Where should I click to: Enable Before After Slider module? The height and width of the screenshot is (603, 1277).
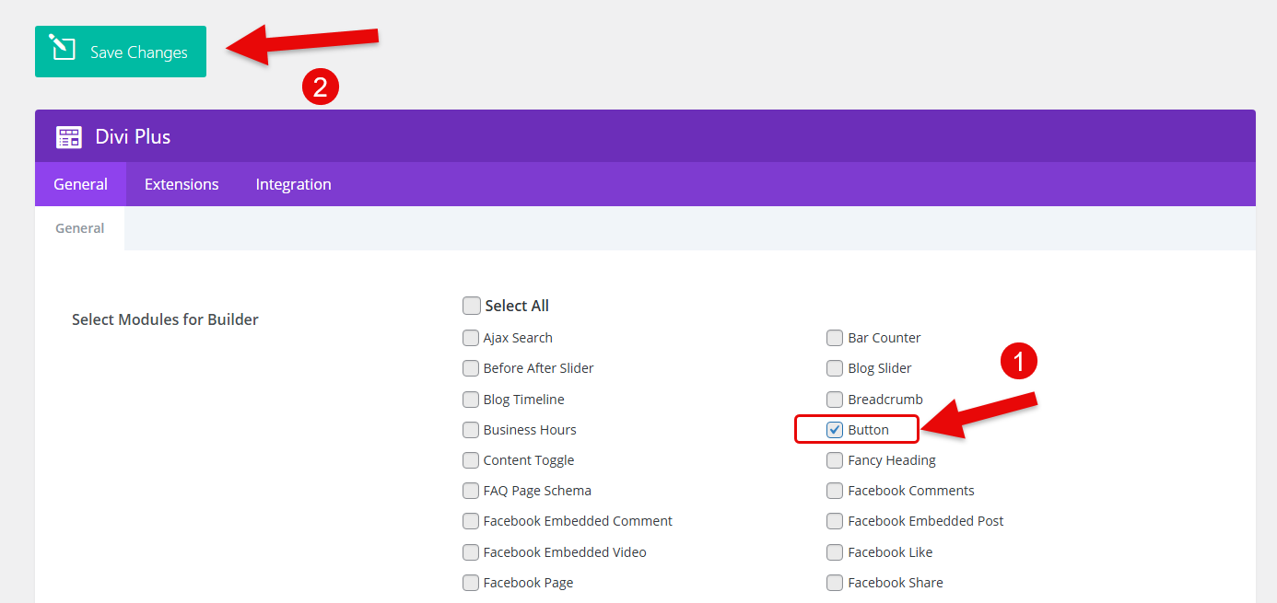coord(471,368)
